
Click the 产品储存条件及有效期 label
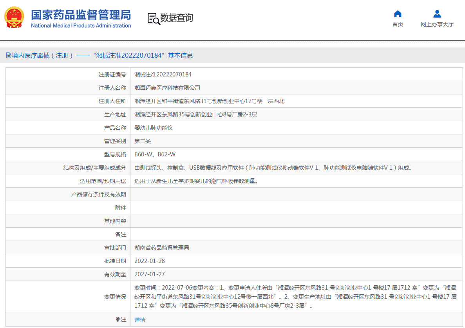pos(99,194)
